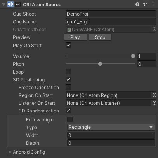
Task: Enable Follow origin checkbox
Action: (70, 119)
